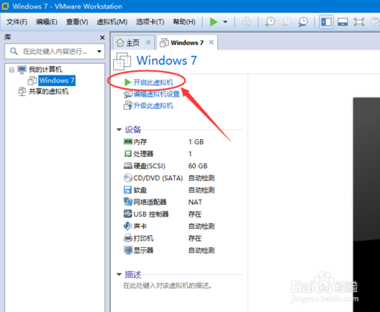Screen dimensions: 380x312
Task: Click the 60 GB hard disk value
Action: click(x=198, y=166)
